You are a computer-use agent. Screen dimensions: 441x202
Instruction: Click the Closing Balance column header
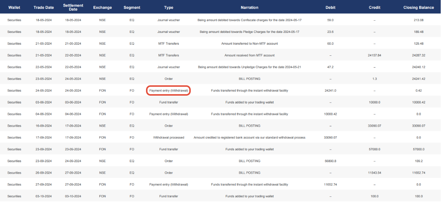coord(418,7)
